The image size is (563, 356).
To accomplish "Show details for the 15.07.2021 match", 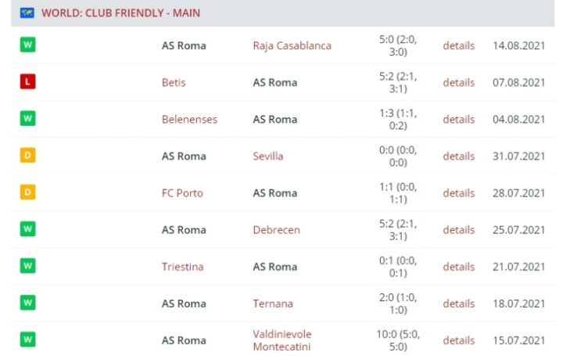I will coord(458,340).
